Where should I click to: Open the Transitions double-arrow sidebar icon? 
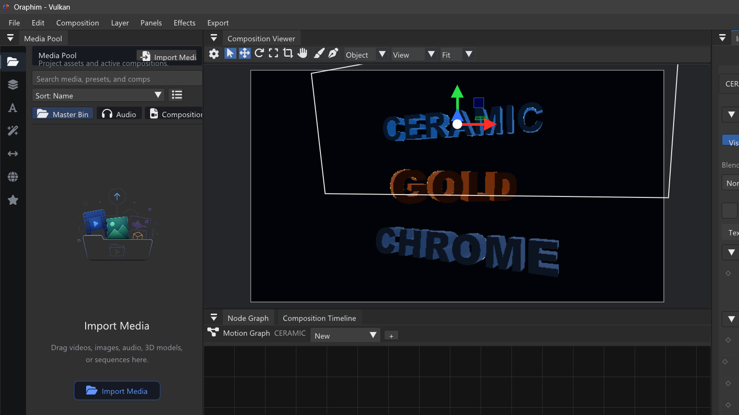13,154
